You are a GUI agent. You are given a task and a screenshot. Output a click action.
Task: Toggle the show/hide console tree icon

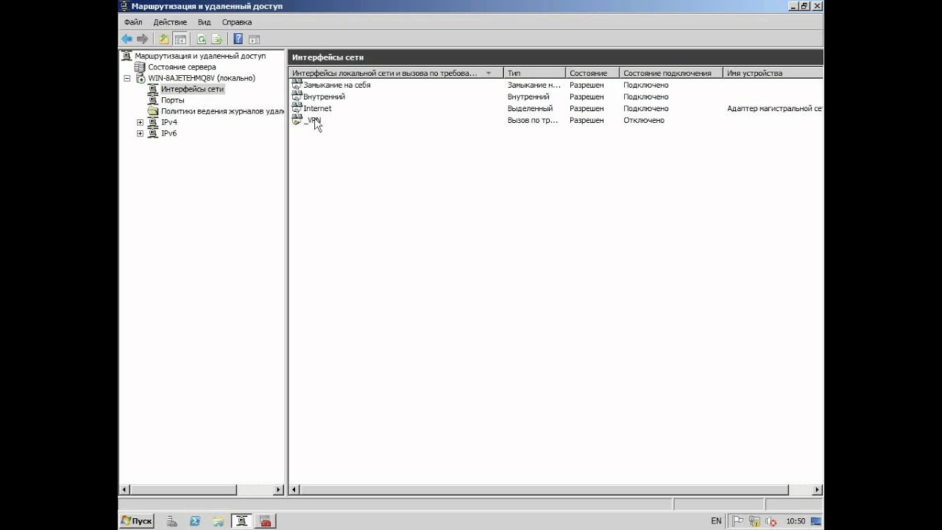pyautogui.click(x=180, y=39)
